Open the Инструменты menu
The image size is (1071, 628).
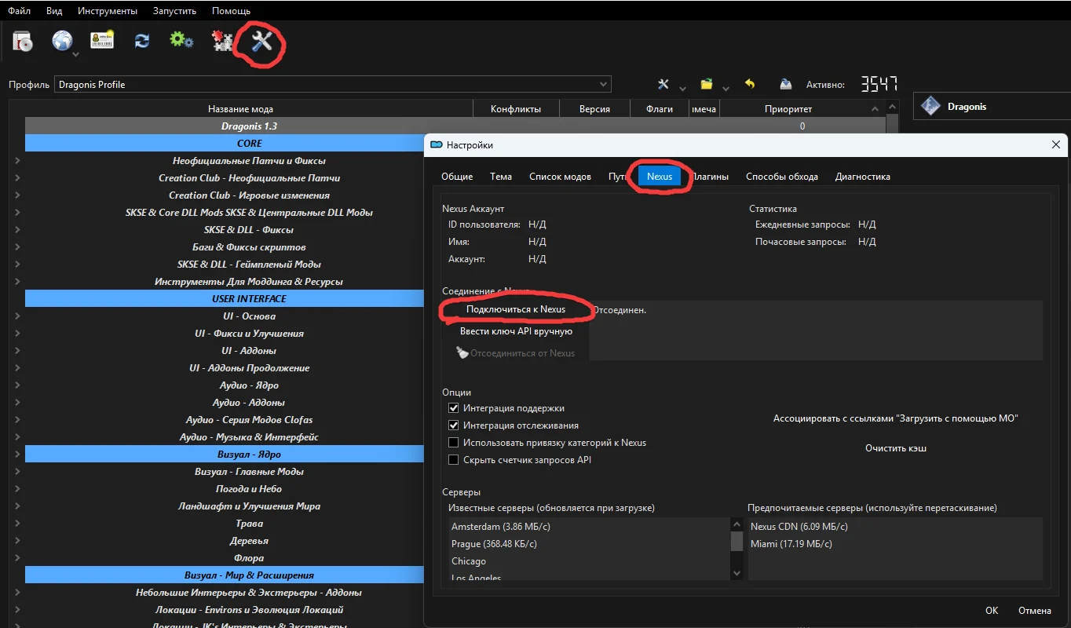pyautogui.click(x=108, y=11)
